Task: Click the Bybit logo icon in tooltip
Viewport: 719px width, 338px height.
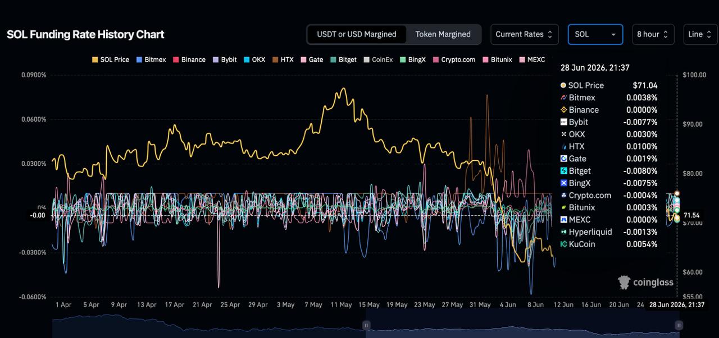Action: point(563,122)
